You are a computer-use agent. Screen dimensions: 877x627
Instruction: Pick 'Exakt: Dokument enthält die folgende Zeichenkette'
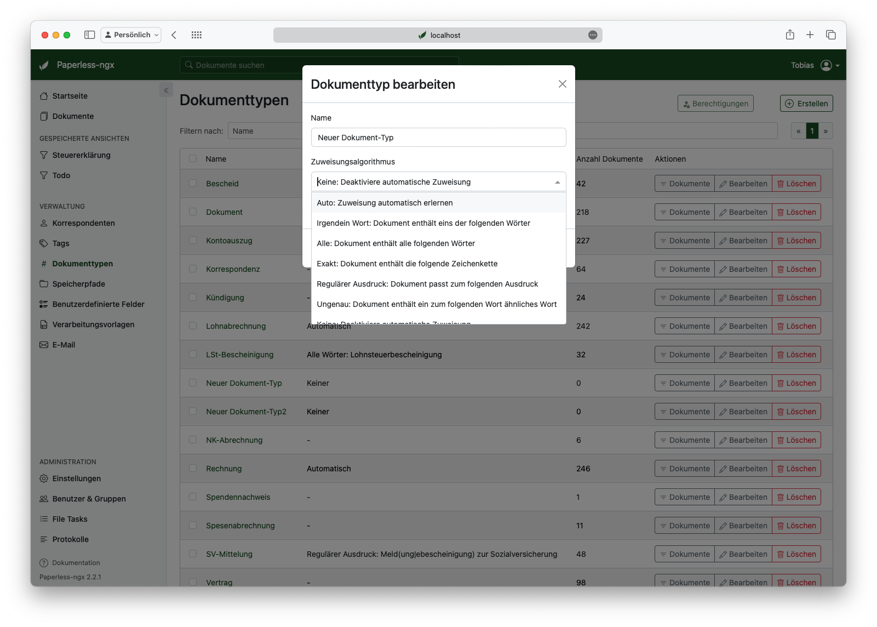[x=407, y=264]
